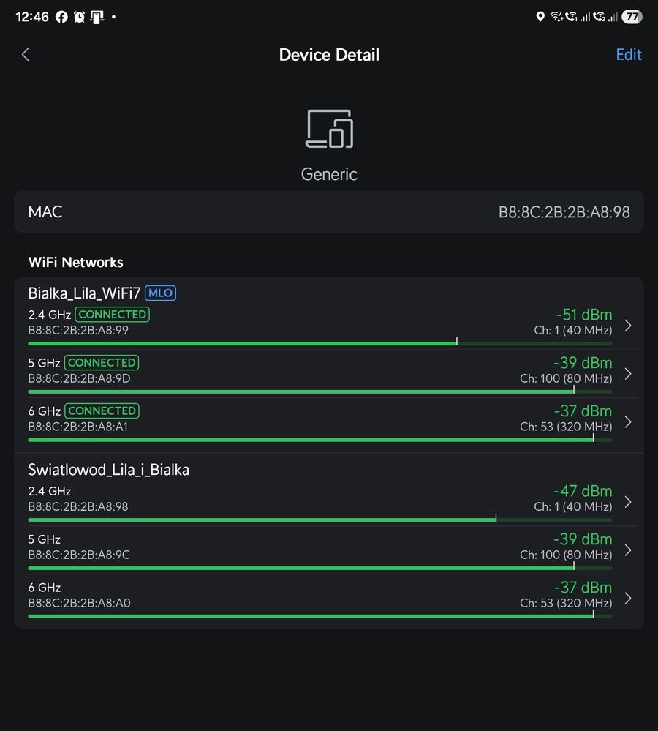This screenshot has height=731, width=658.
Task: Tap the CONNECTED badge on Bialka 6 GHz
Action: pos(102,411)
